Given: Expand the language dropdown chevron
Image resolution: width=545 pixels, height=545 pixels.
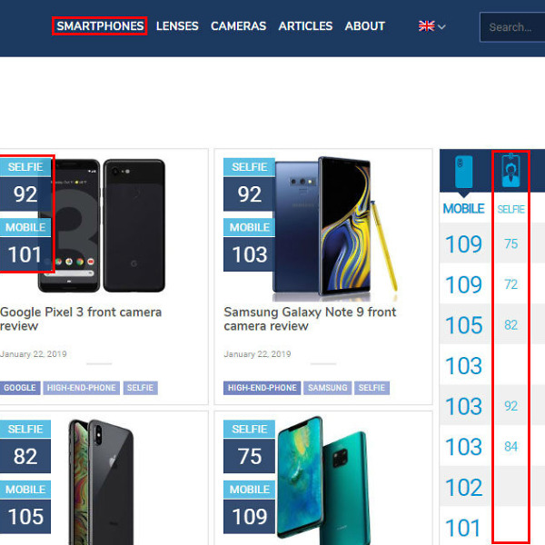Looking at the screenshot, I should [x=441, y=26].
